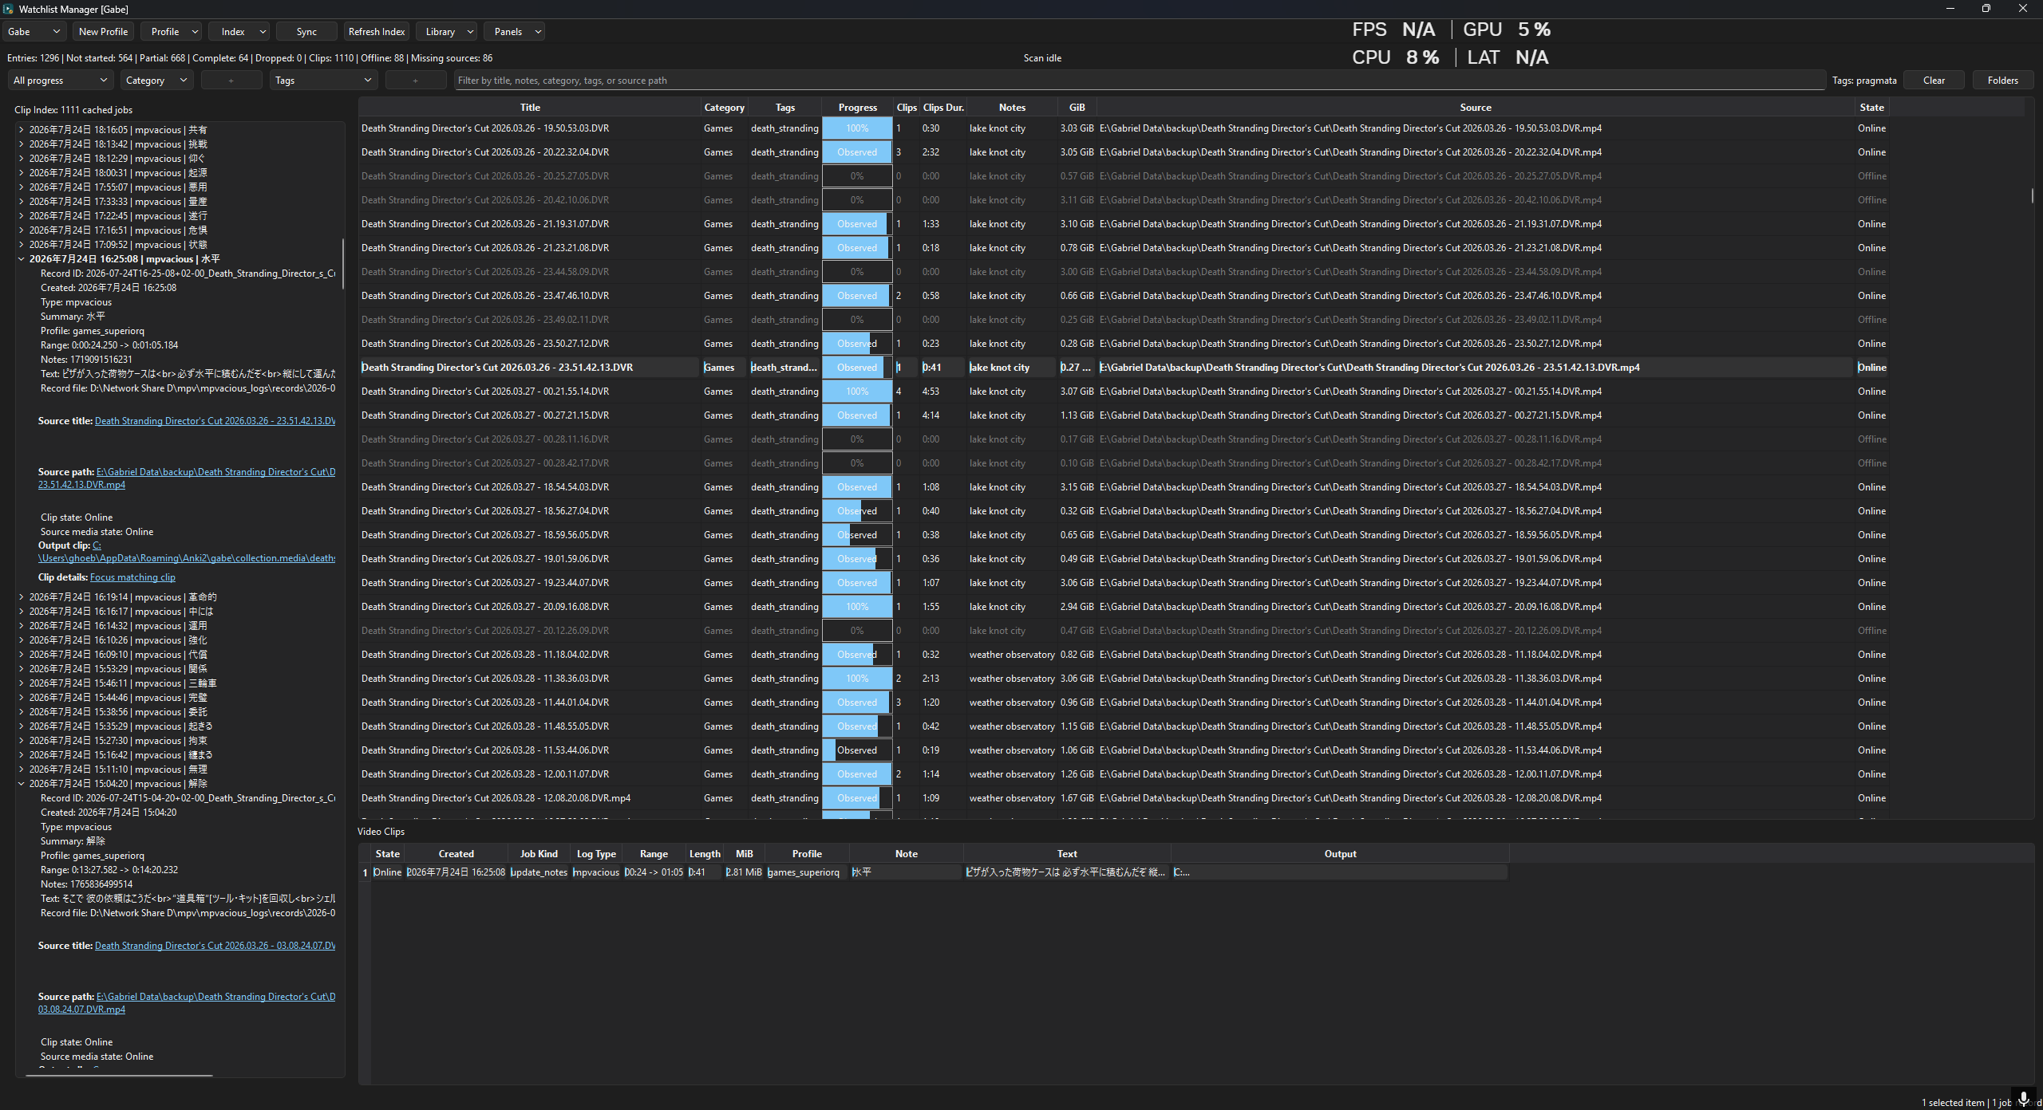
Task: Click the update_notes cell in Video Clips row
Action: pyautogui.click(x=539, y=872)
